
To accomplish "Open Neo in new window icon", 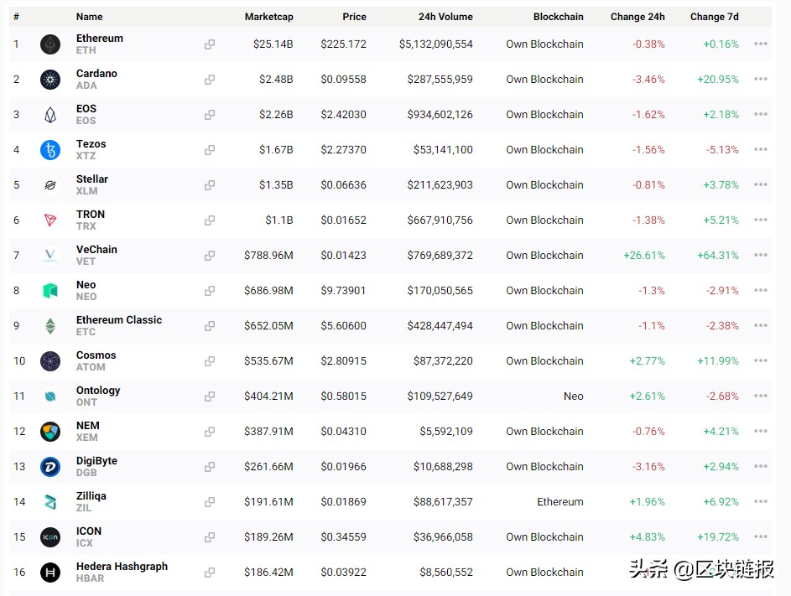I will point(210,291).
